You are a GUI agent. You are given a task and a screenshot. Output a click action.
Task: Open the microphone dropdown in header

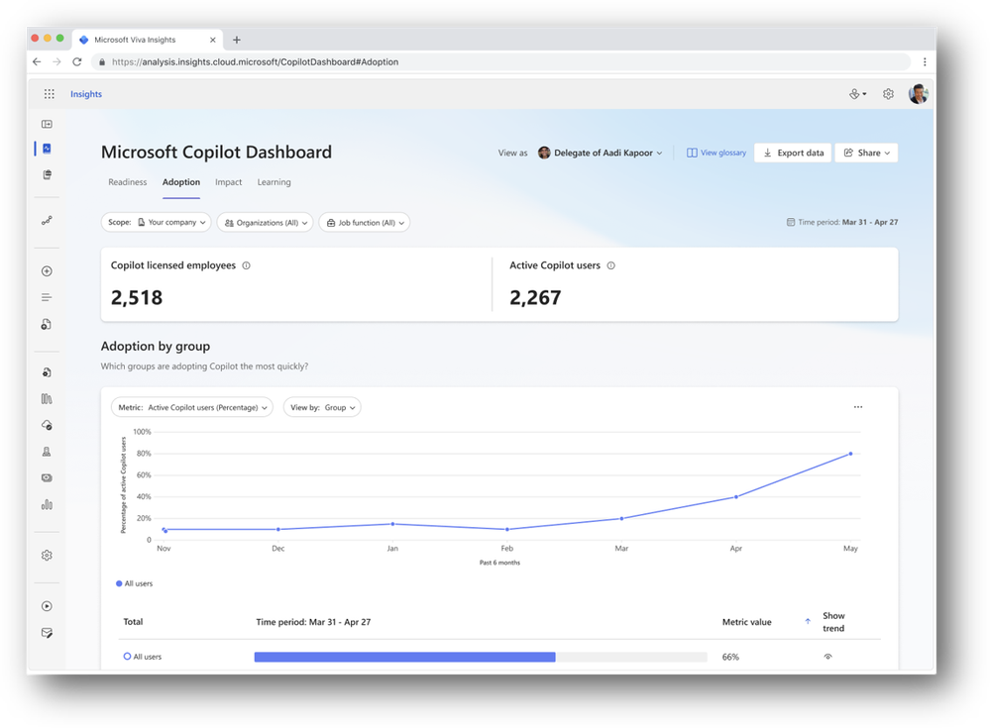pos(857,94)
